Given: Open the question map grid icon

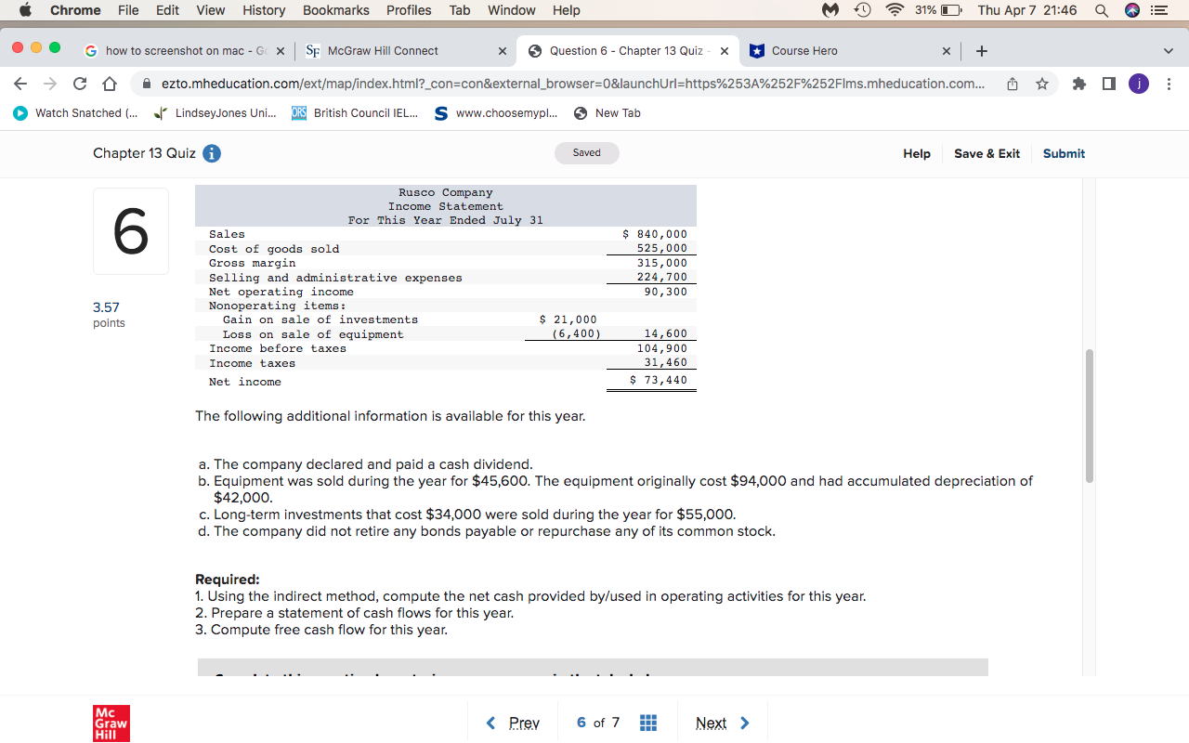Looking at the screenshot, I should pyautogui.click(x=647, y=722).
